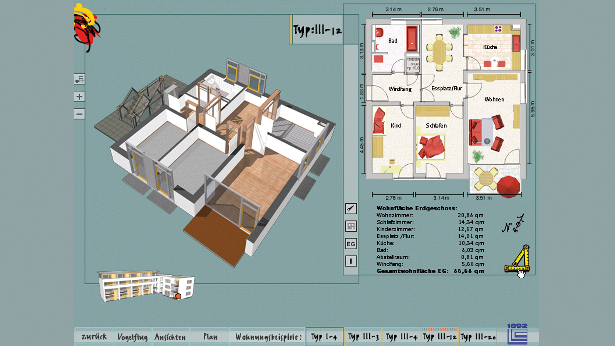Click the compass drawing tool icon
The image size is (615, 346).
click(x=351, y=209)
